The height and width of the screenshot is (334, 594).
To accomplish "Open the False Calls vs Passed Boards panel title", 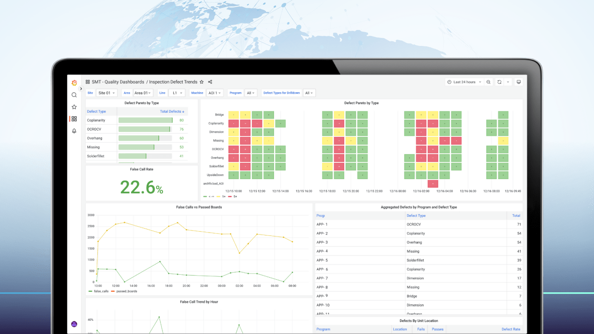I will (199, 207).
